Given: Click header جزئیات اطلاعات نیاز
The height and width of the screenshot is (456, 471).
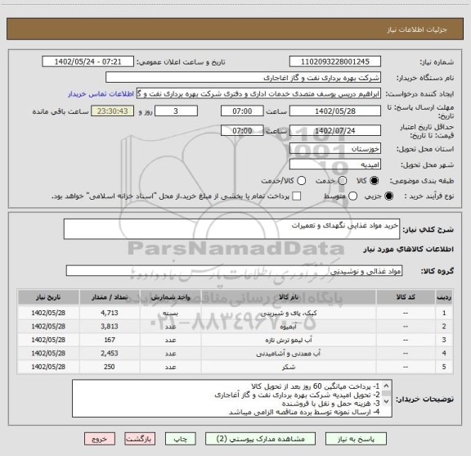Looking at the screenshot, I should pos(417,29).
